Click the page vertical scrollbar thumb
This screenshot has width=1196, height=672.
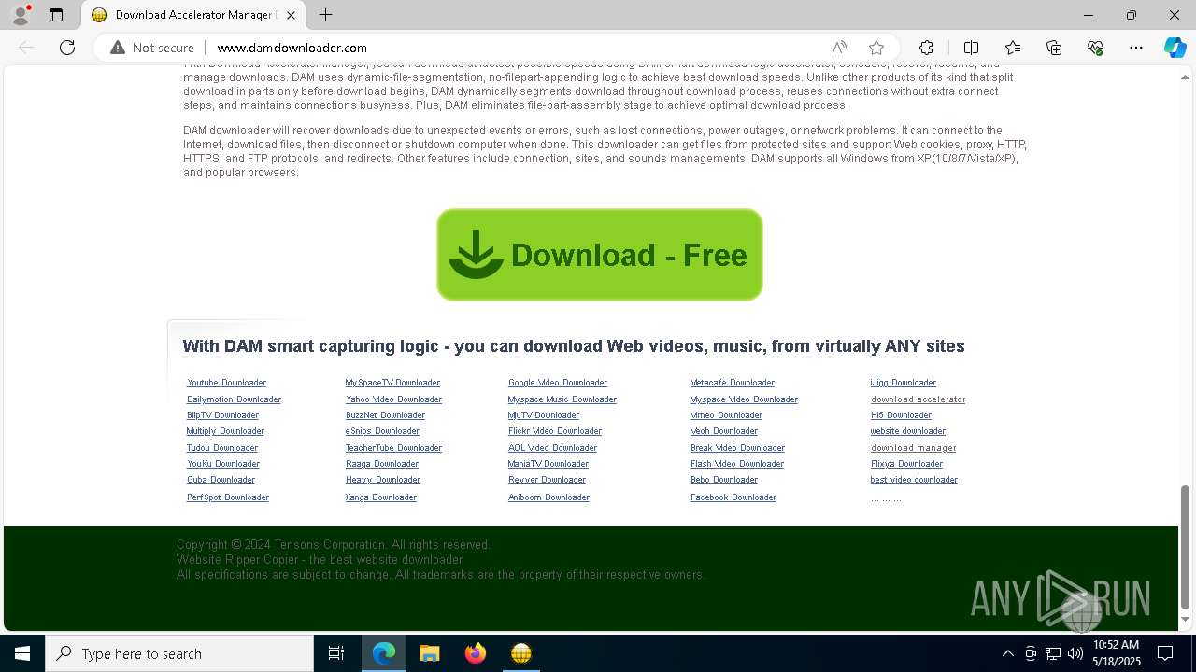click(1186, 546)
